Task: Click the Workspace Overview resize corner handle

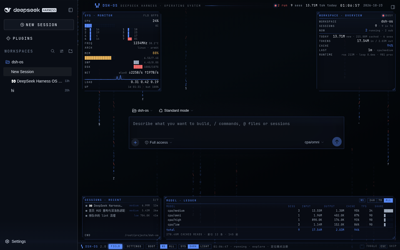Action: (393, 89)
